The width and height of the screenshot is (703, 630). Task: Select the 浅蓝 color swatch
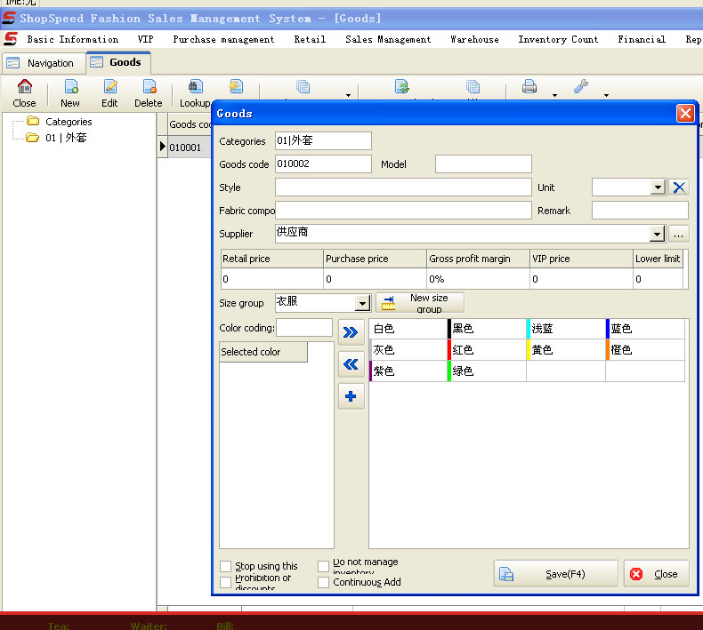(566, 329)
